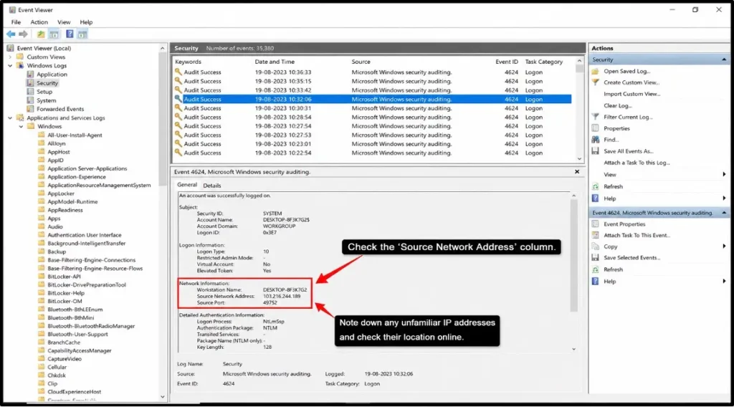Open the Action menu
The height and width of the screenshot is (407, 734).
click(x=39, y=22)
